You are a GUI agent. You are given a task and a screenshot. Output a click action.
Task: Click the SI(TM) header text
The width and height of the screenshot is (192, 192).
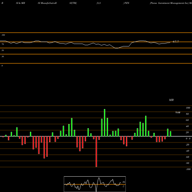click(x=73, y=3)
